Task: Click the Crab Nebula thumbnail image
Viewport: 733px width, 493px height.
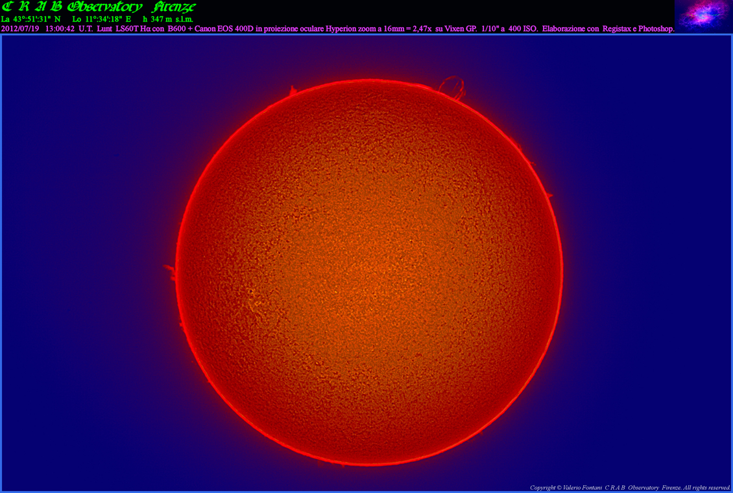Action: (703, 16)
